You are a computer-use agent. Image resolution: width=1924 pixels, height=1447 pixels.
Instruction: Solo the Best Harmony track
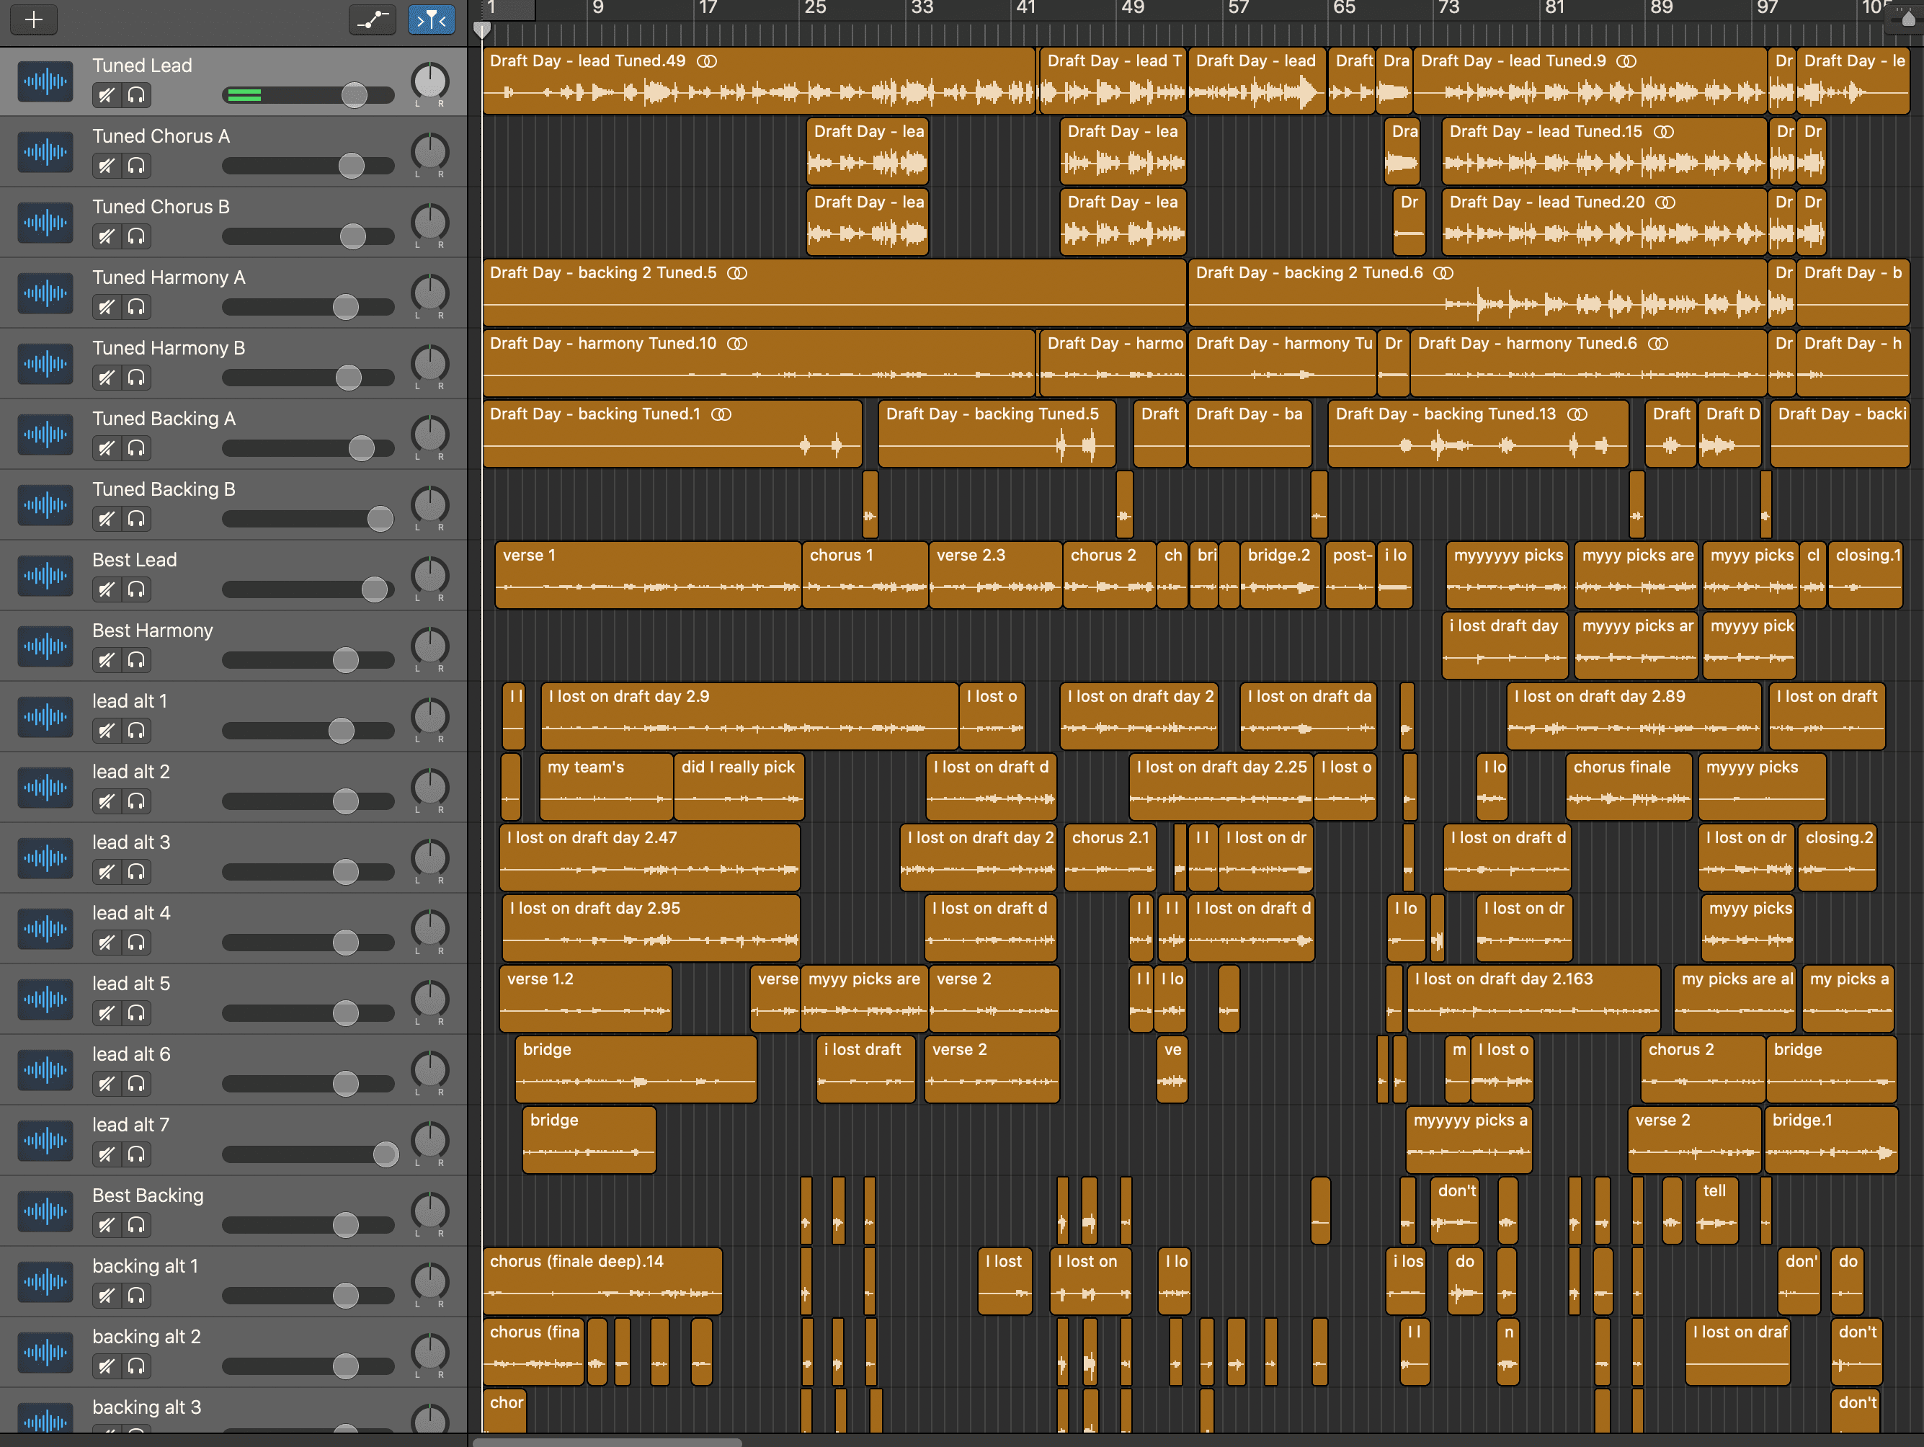pyautogui.click(x=137, y=659)
